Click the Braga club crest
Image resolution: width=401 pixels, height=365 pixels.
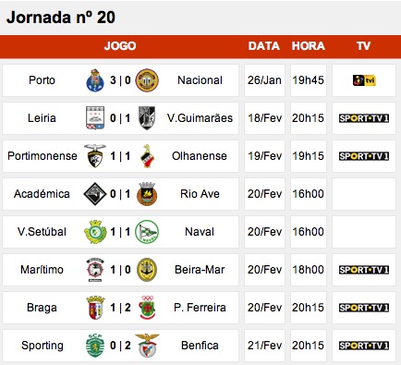tap(95, 308)
